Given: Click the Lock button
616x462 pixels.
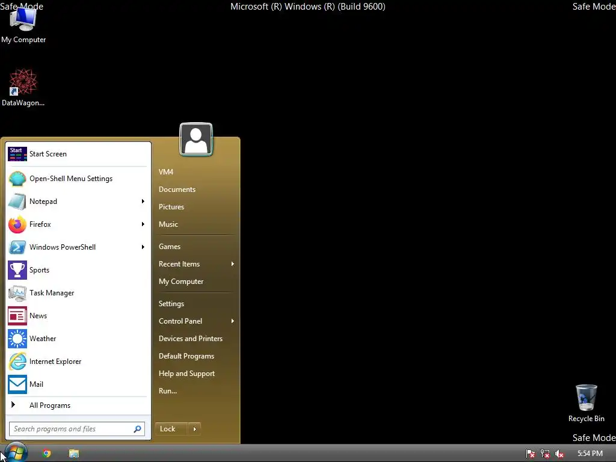Looking at the screenshot, I should [171, 429].
